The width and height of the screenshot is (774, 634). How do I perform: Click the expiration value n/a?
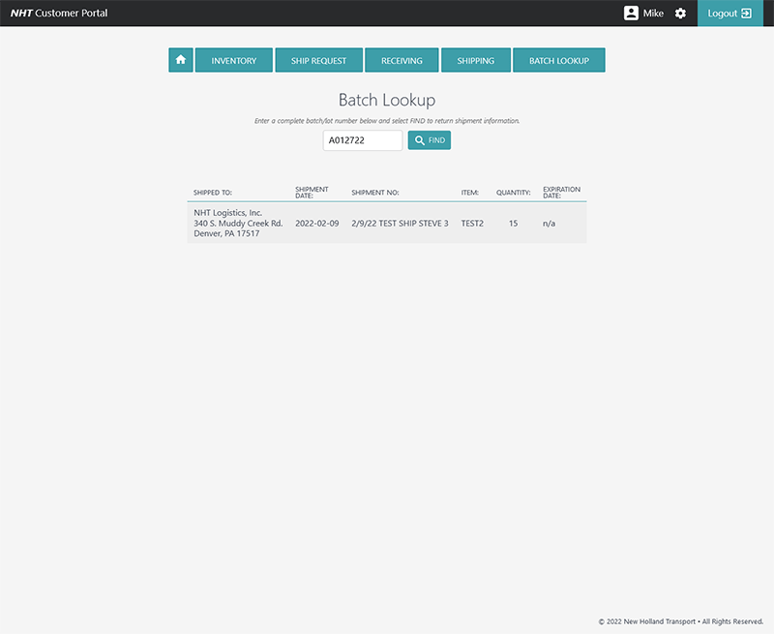click(549, 224)
